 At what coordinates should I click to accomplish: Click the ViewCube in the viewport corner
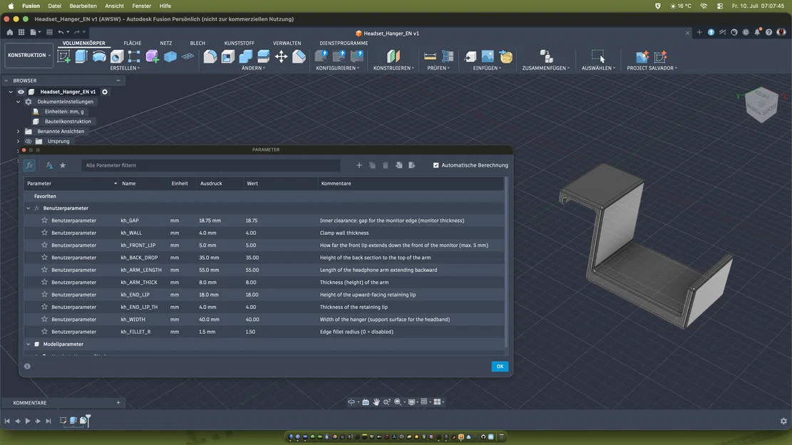tap(761, 105)
